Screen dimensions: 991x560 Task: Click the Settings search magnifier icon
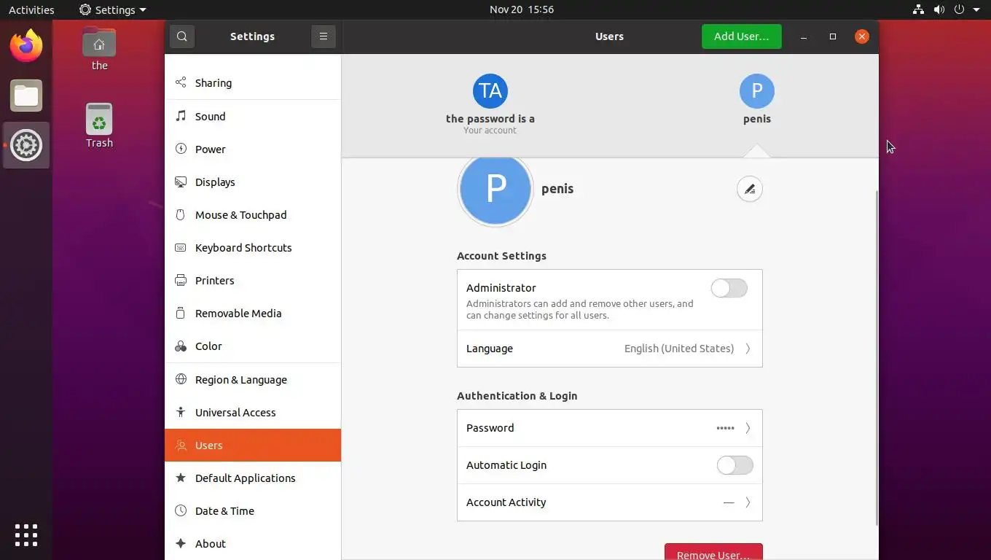[x=181, y=36]
